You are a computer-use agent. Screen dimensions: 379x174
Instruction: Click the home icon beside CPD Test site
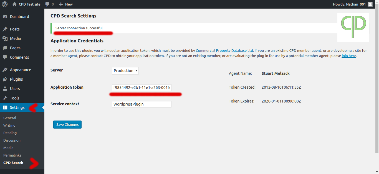[x=14, y=4]
